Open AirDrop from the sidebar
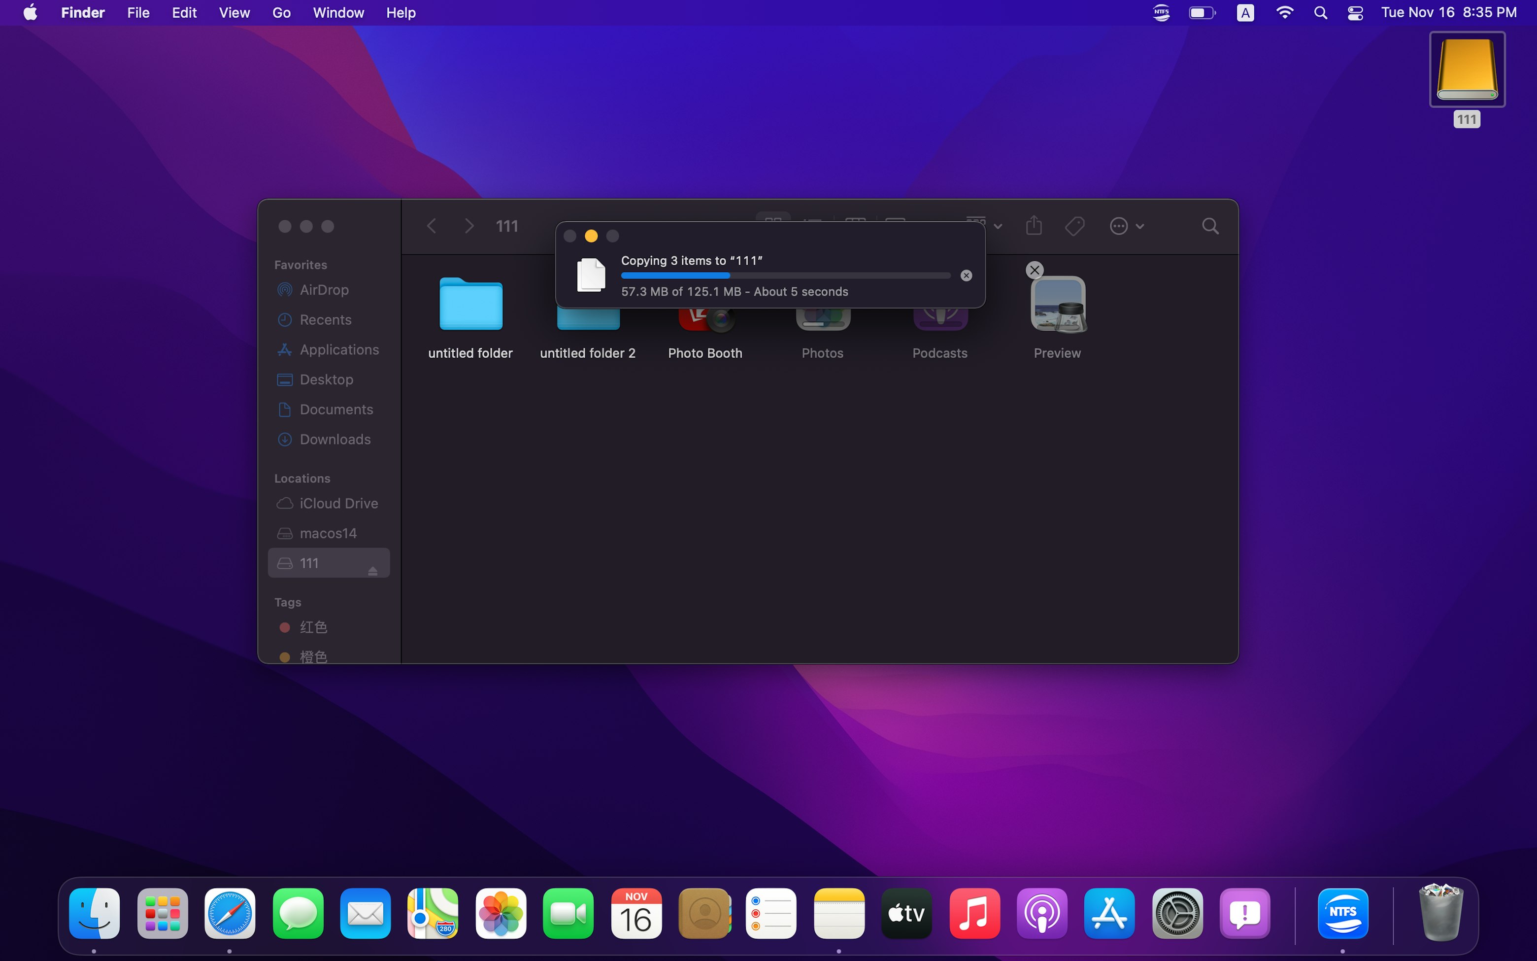This screenshot has height=961, width=1537. pos(323,289)
